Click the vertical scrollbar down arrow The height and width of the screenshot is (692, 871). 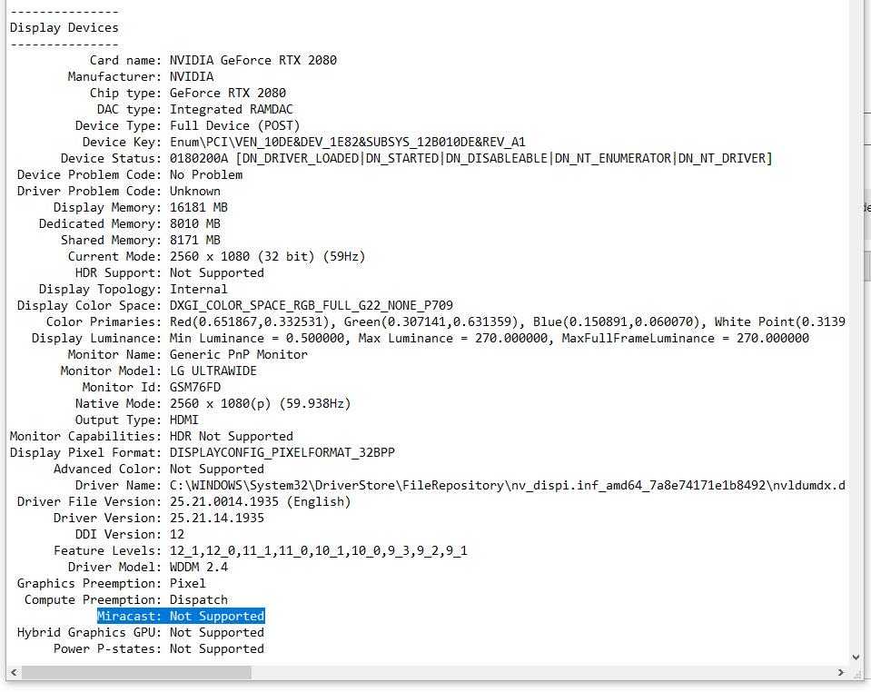(x=856, y=657)
